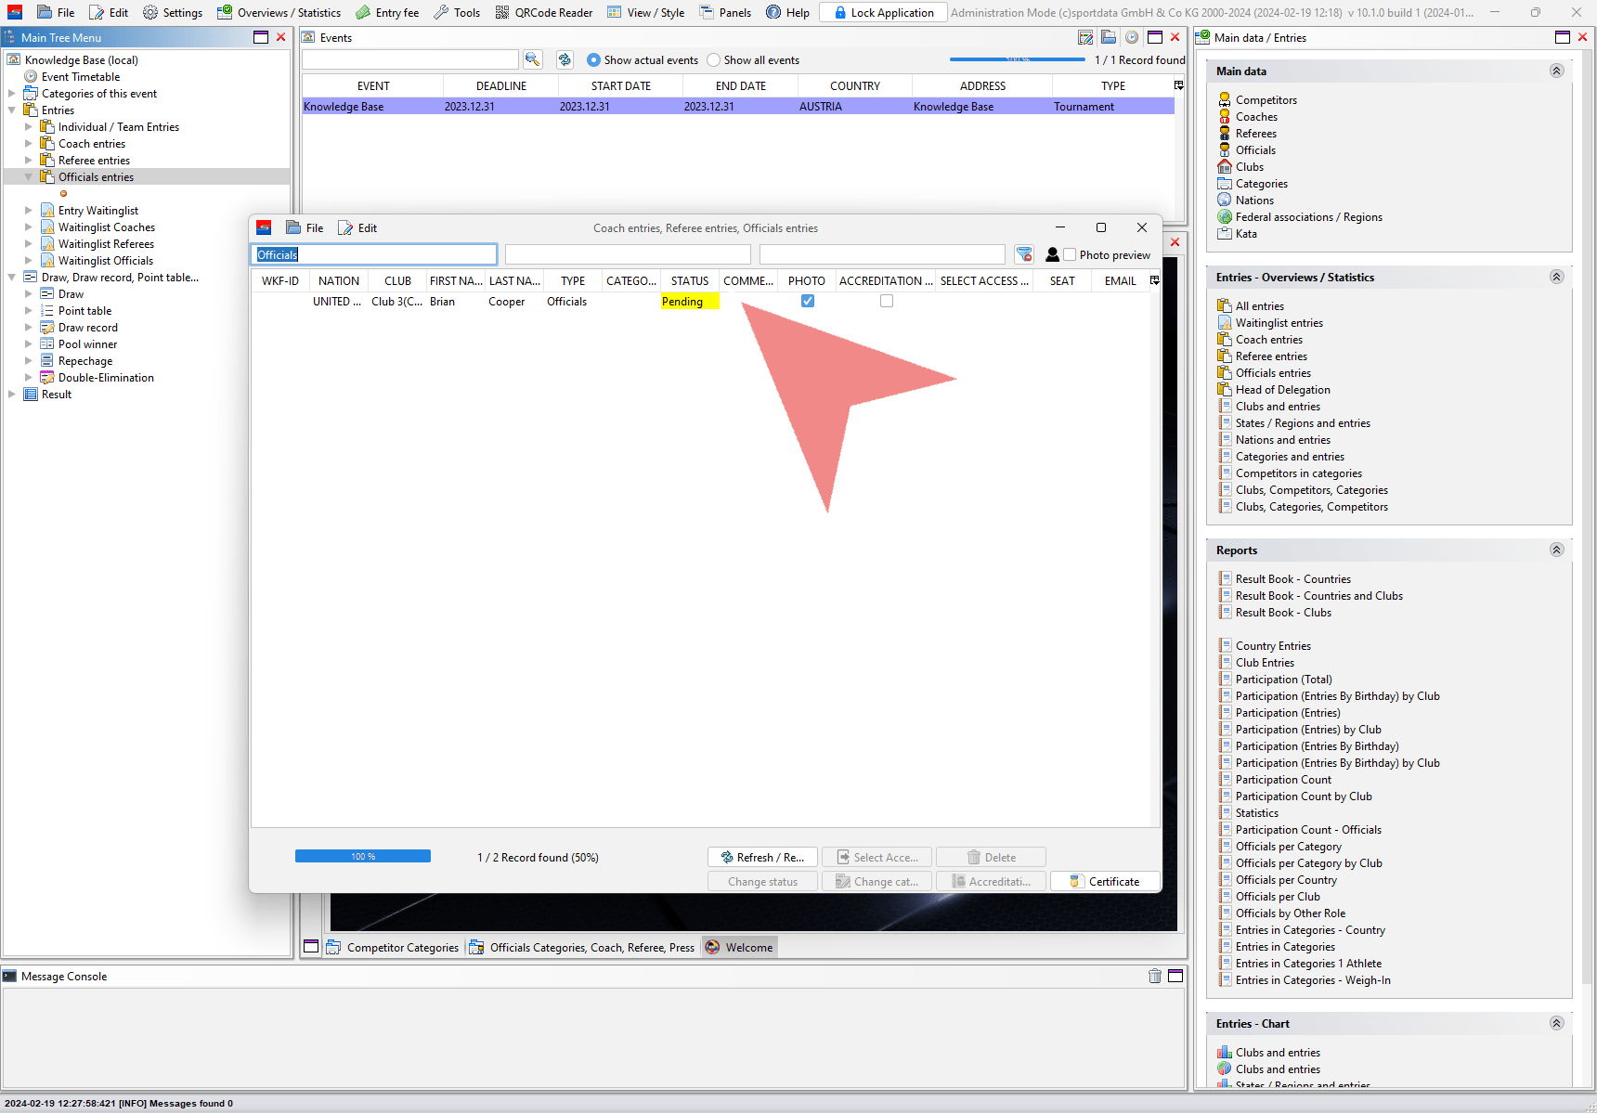The width and height of the screenshot is (1597, 1114).
Task: Clear Message Console with trash icon
Action: point(1155,976)
